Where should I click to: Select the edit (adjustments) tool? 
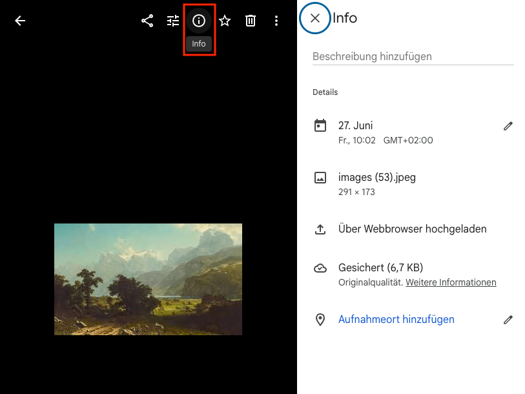point(172,20)
